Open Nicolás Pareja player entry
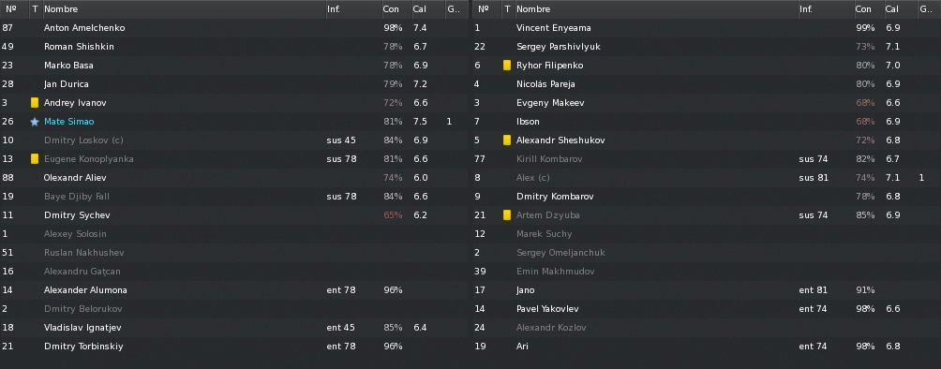 pyautogui.click(x=545, y=84)
